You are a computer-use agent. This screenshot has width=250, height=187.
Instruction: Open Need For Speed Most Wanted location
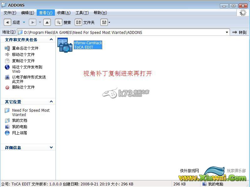point(31,112)
